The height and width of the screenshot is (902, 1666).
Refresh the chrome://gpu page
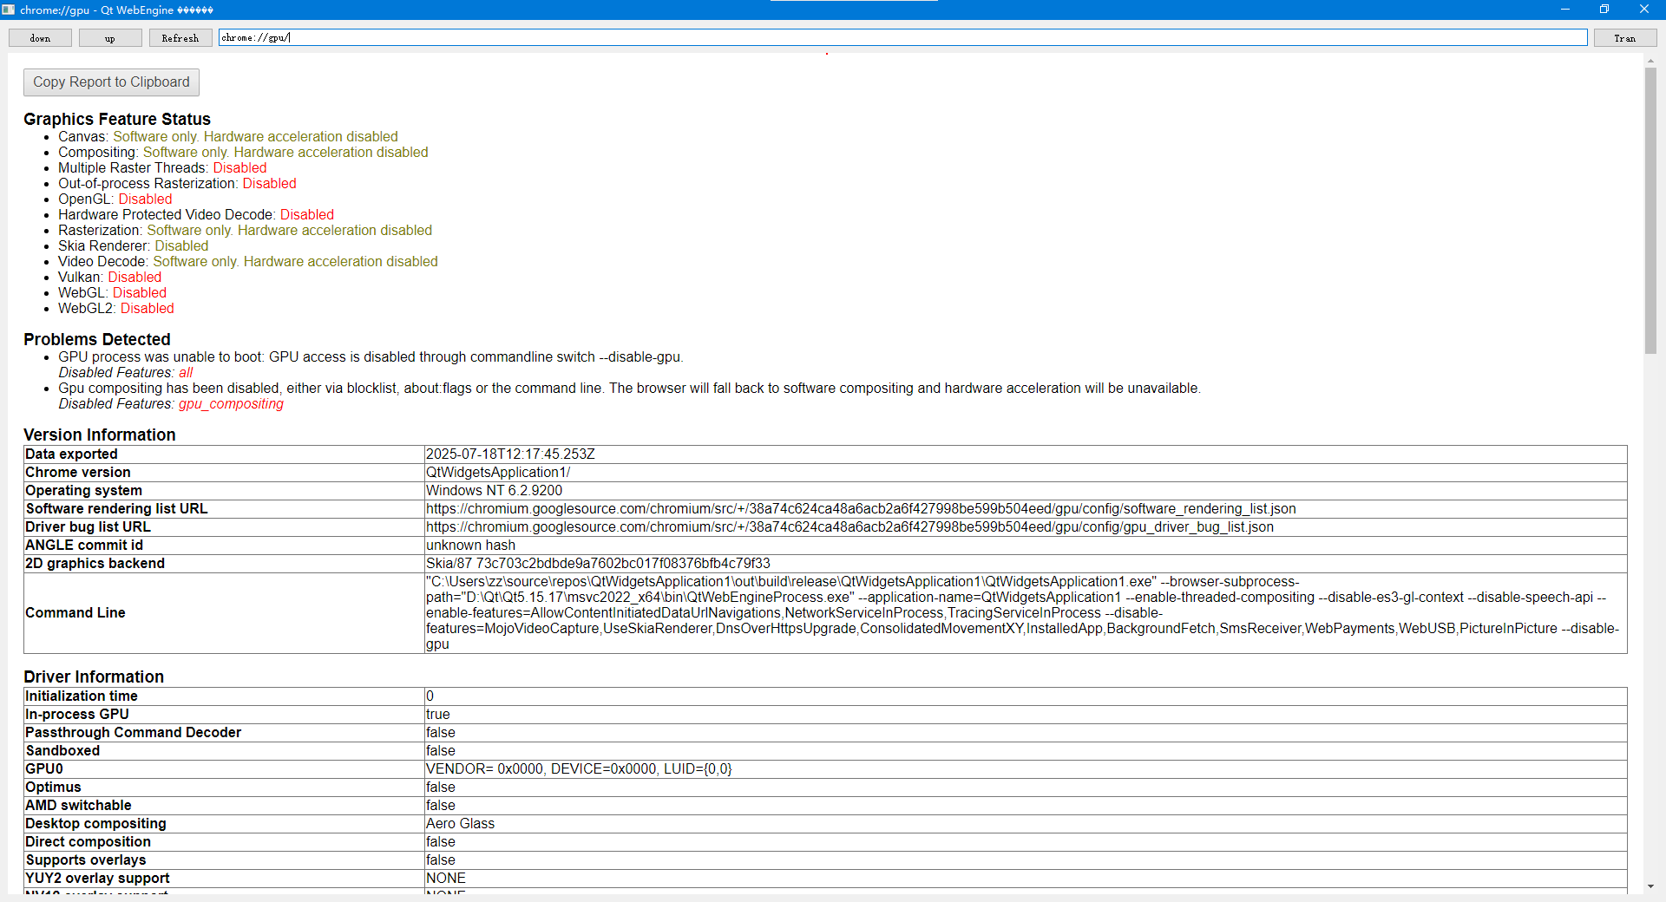coord(180,38)
